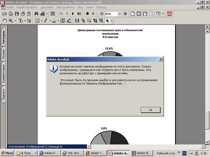Save the document with floppy icon
This screenshot has height=157, width=210.
point(17,14)
